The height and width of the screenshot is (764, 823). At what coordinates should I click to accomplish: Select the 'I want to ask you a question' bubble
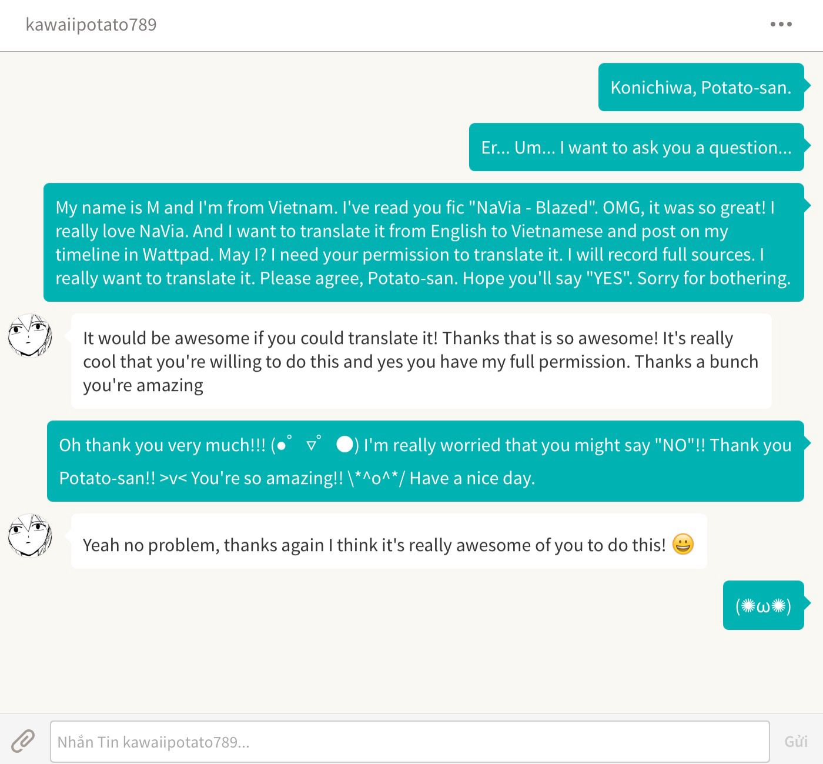click(x=636, y=147)
